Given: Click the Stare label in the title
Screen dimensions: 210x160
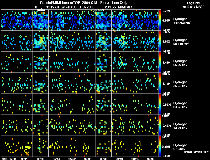Looking at the screenshot, I should [104, 3].
